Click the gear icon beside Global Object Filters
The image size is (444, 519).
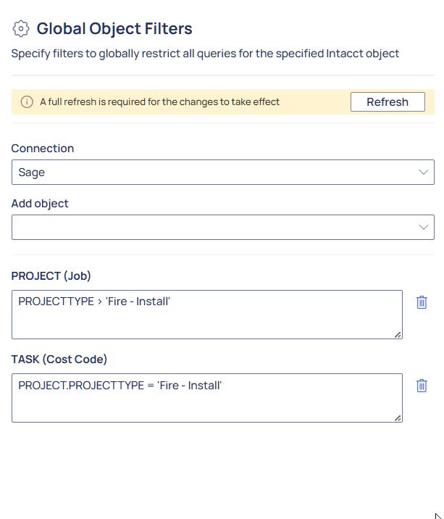pyautogui.click(x=21, y=29)
